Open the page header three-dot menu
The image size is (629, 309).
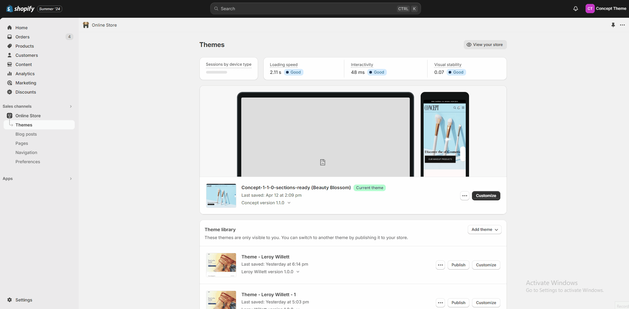(622, 25)
